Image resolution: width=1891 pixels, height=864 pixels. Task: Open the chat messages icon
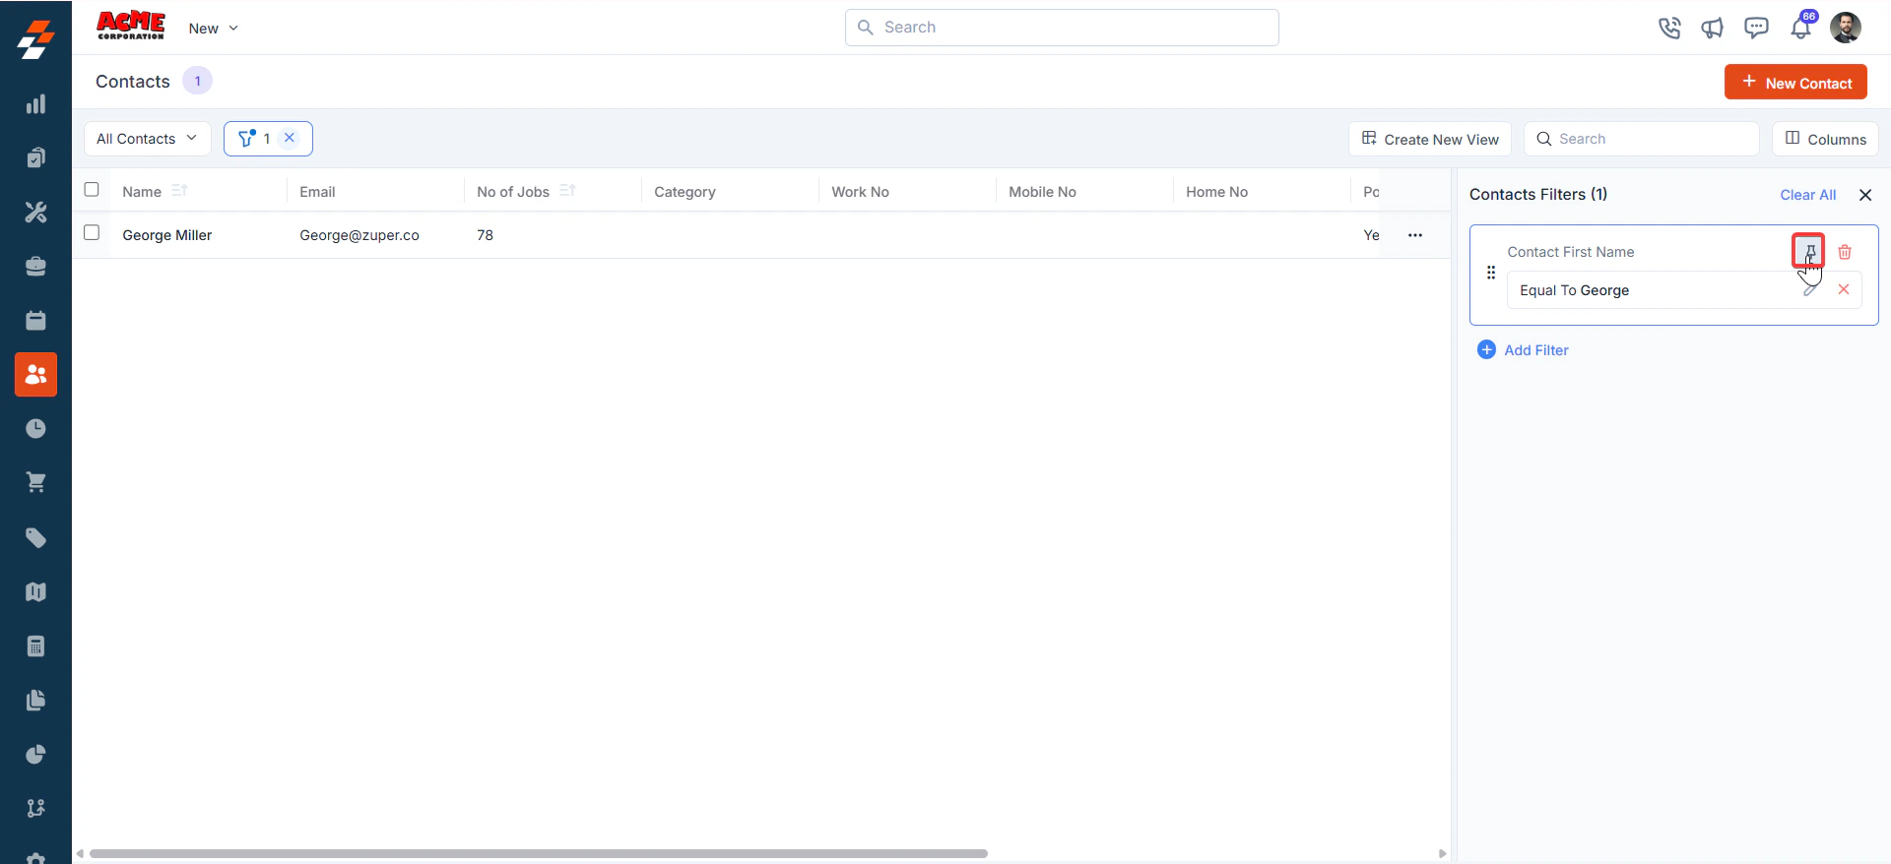pyautogui.click(x=1756, y=28)
